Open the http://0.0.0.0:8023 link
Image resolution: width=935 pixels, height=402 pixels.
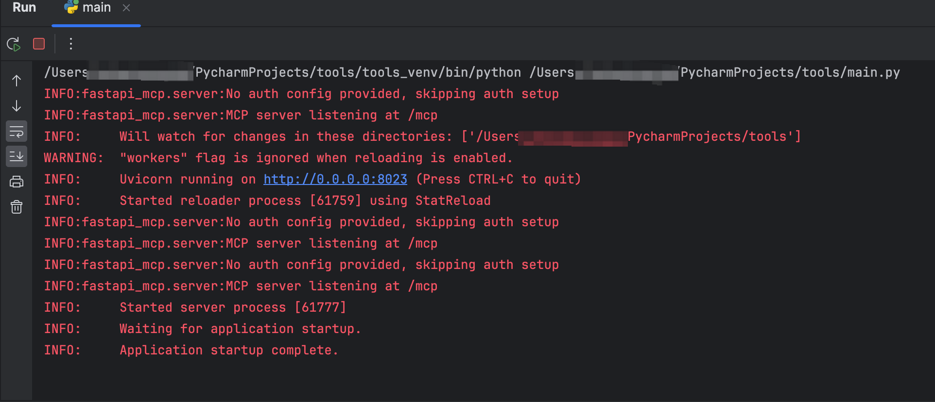tap(335, 179)
